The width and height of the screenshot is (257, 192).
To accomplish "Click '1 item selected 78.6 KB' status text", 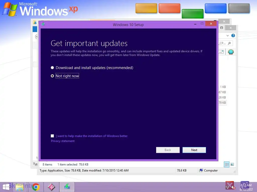I will (73, 164).
